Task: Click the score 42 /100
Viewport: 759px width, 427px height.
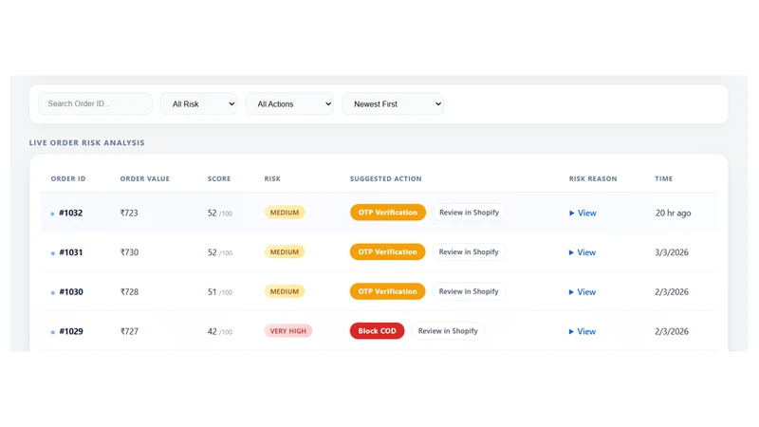Action: pyautogui.click(x=220, y=331)
